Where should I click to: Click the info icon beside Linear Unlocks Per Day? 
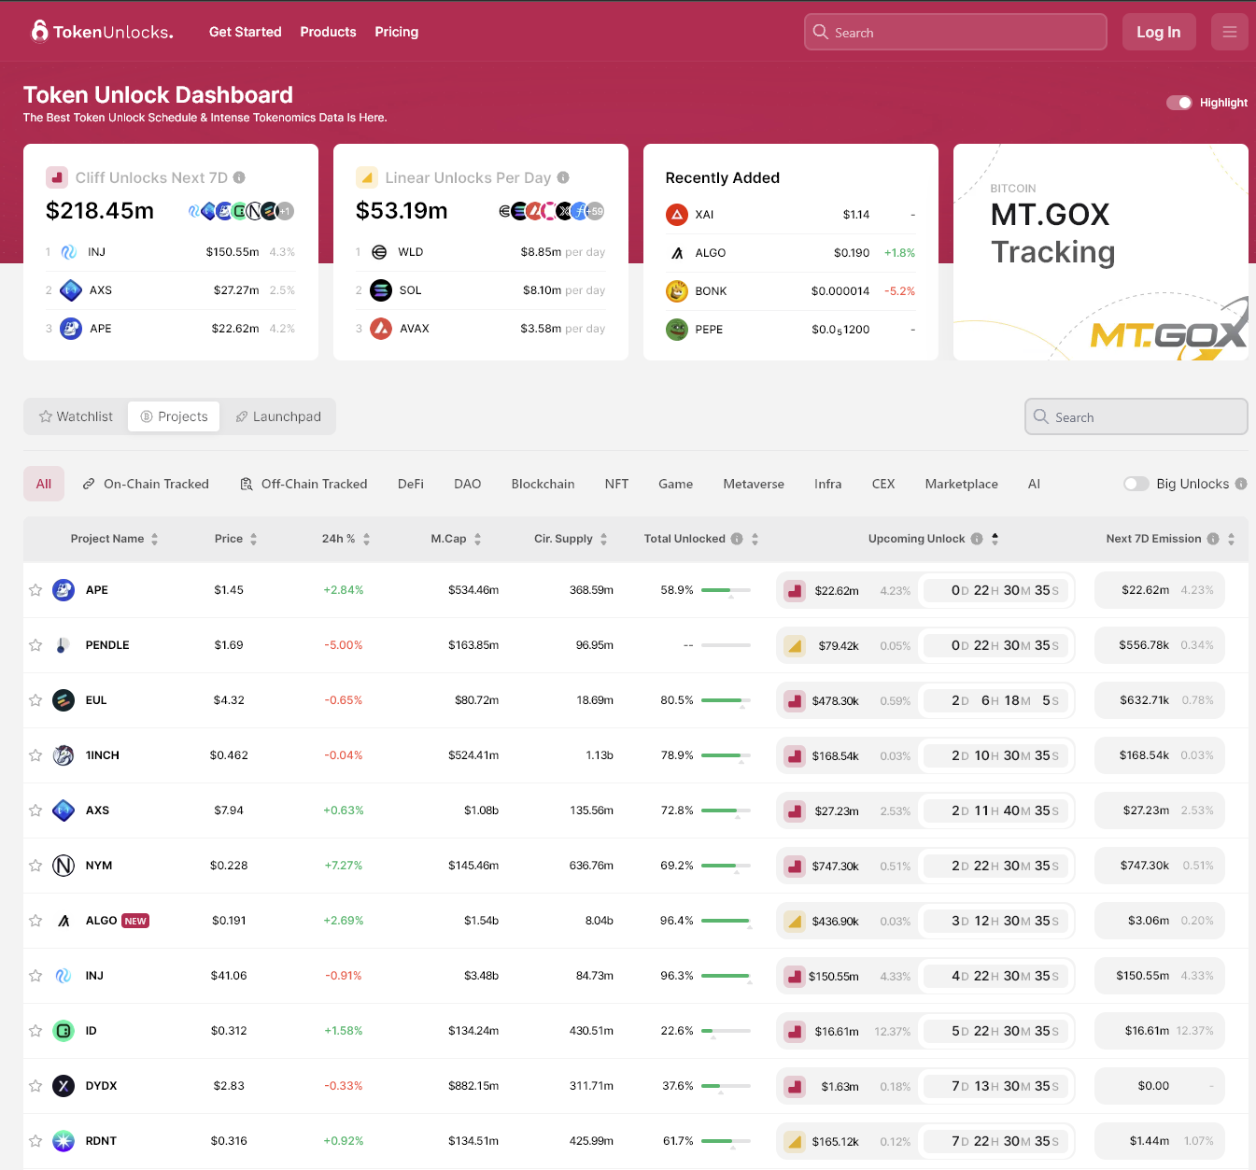click(563, 177)
